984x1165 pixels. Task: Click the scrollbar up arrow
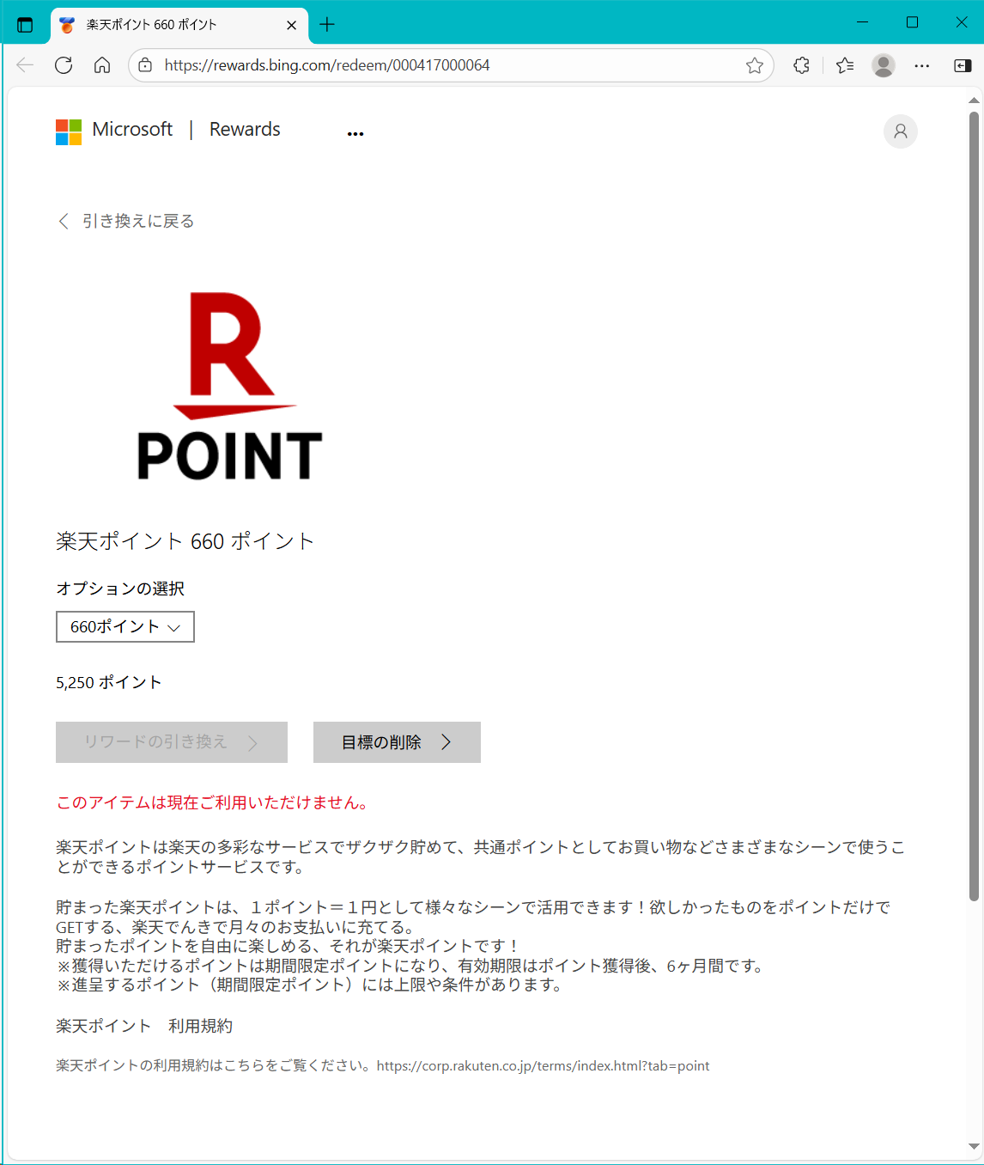(974, 101)
